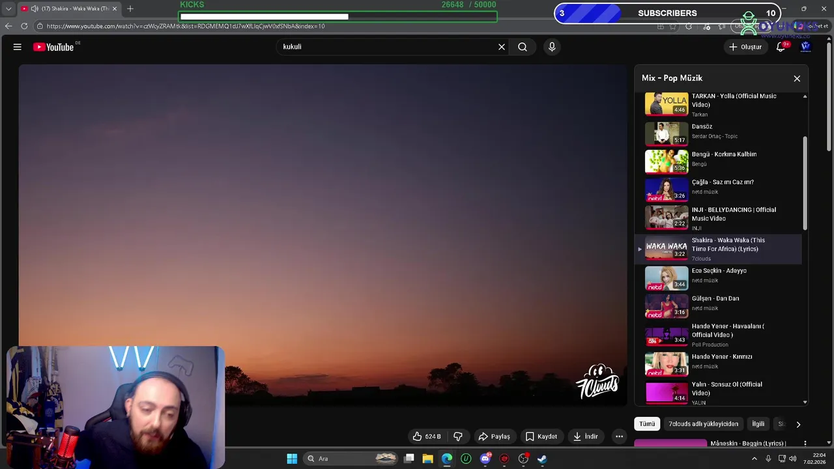Select current Shakira - Waka Waka playlist row
Viewport: 834px width, 469px height.
tap(718, 249)
